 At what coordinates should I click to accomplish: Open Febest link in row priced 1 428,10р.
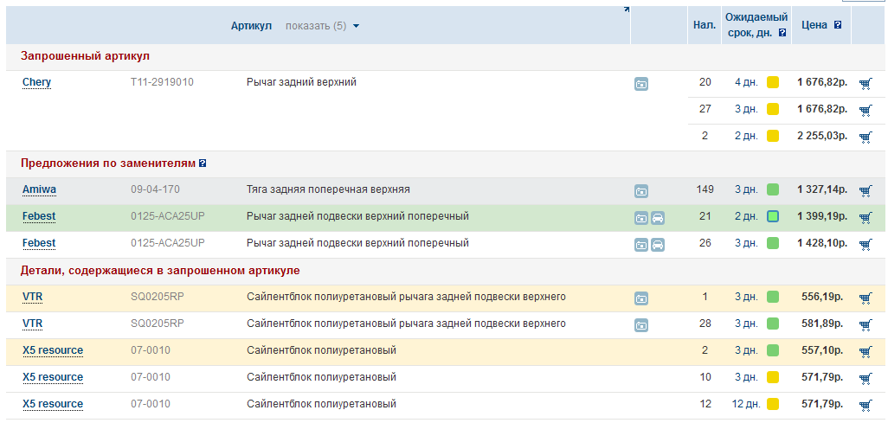pos(39,243)
